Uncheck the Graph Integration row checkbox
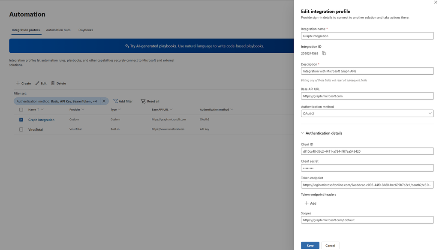The image size is (439, 250). [x=21, y=120]
